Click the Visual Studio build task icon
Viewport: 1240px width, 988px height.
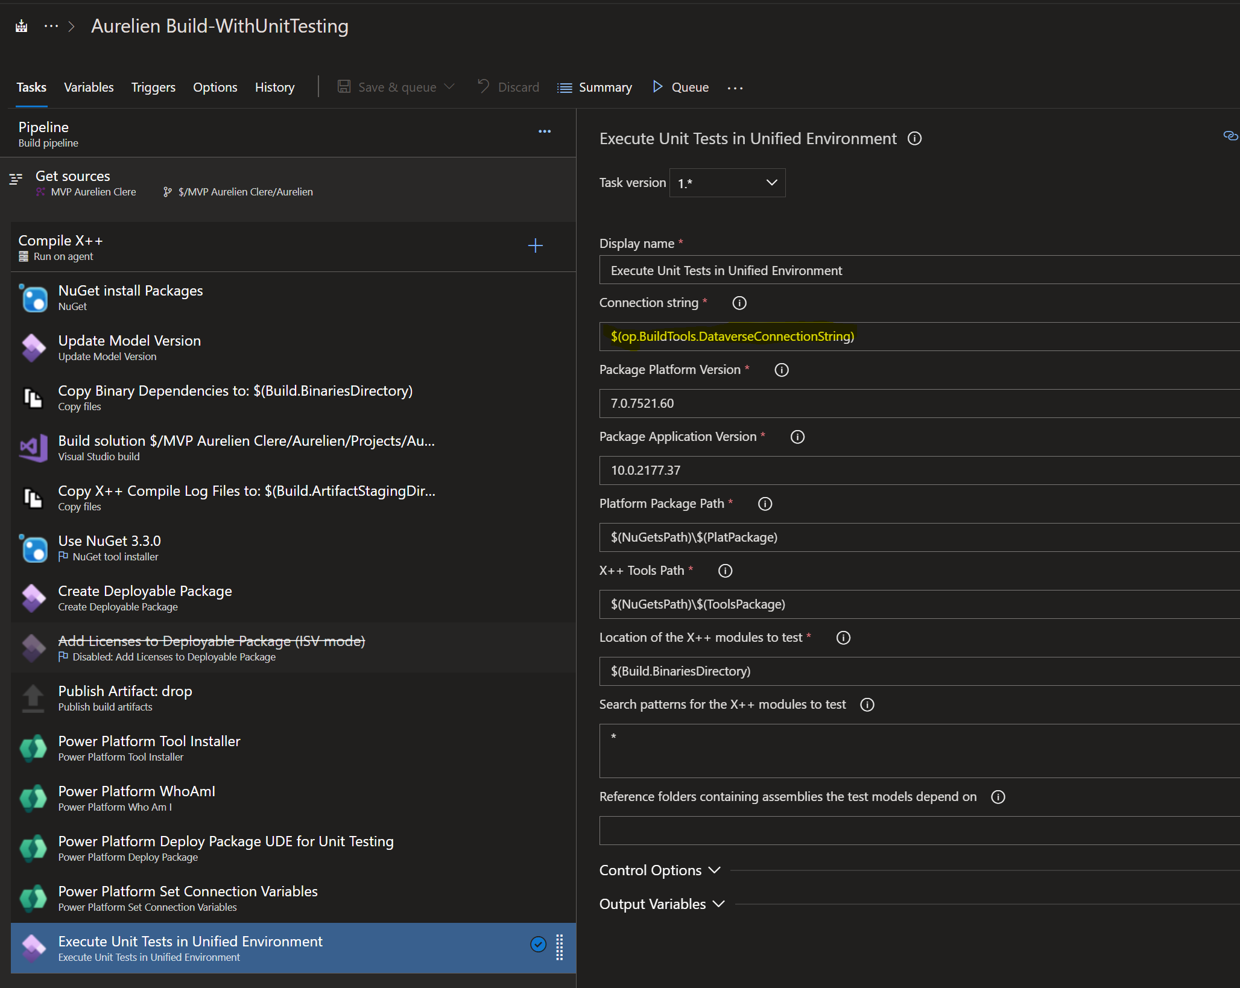pyautogui.click(x=34, y=448)
